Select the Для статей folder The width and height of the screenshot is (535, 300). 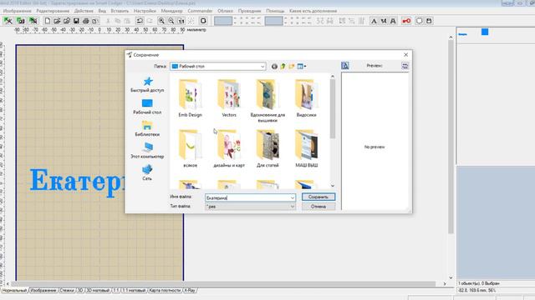pos(267,148)
